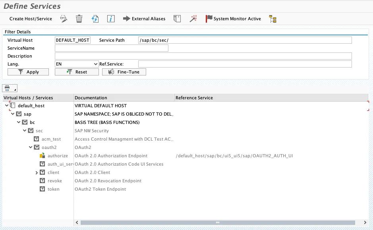
Task: Click into the ServiceName input field
Action: click(111, 48)
